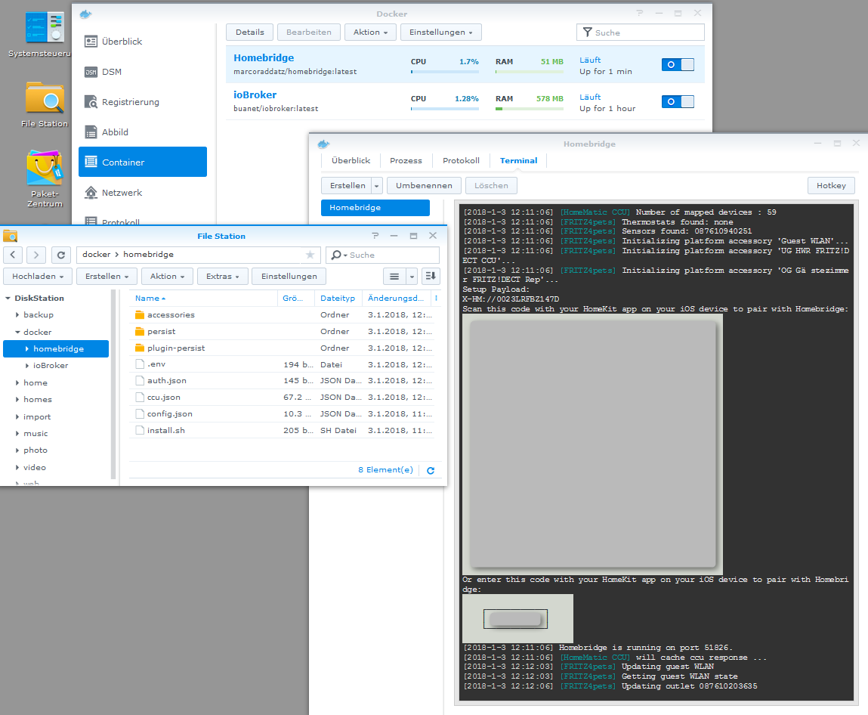Go forward in File Station navigation
The image size is (868, 715).
point(36,255)
